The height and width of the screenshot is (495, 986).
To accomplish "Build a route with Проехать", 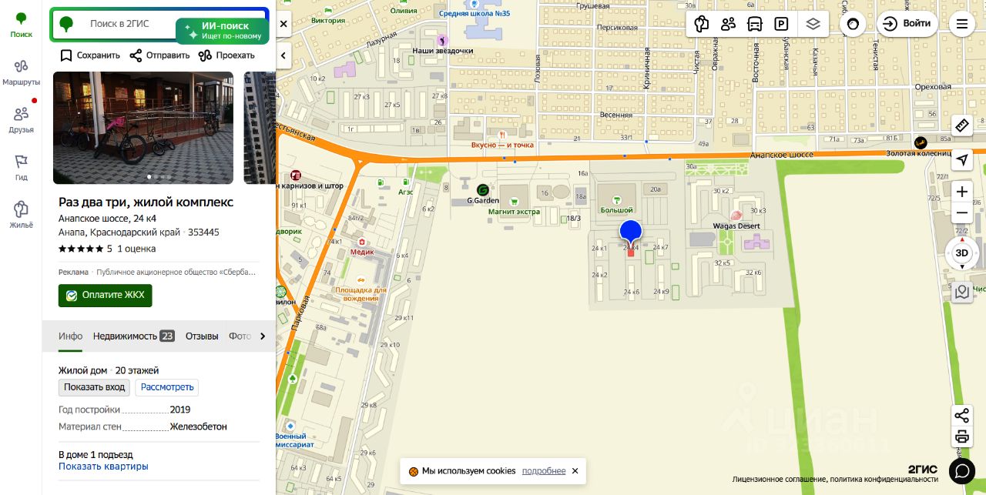I will coord(226,55).
